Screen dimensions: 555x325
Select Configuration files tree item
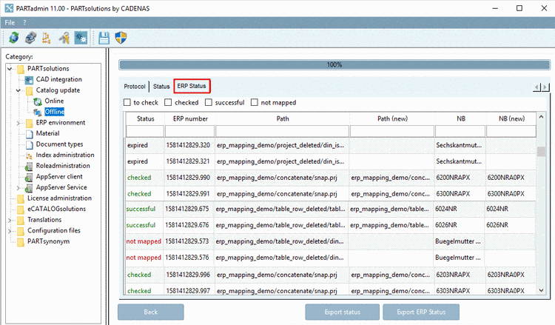pyautogui.click(x=54, y=231)
